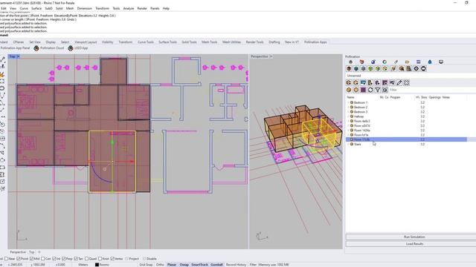The width and height of the screenshot is (476, 267).
Task: Expand the Room 1424a tree row
Action: (348, 131)
